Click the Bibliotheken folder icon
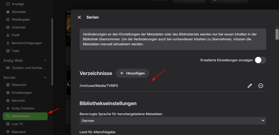Viewport: 279px width, 135px height. (x=8, y=116)
